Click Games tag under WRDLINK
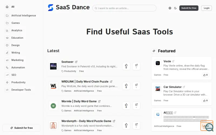216x135 pixels. click(x=68, y=91)
